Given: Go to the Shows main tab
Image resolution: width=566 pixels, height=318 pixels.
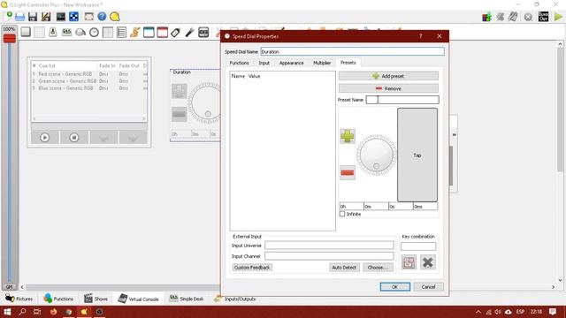Looking at the screenshot, I should 96,299.
